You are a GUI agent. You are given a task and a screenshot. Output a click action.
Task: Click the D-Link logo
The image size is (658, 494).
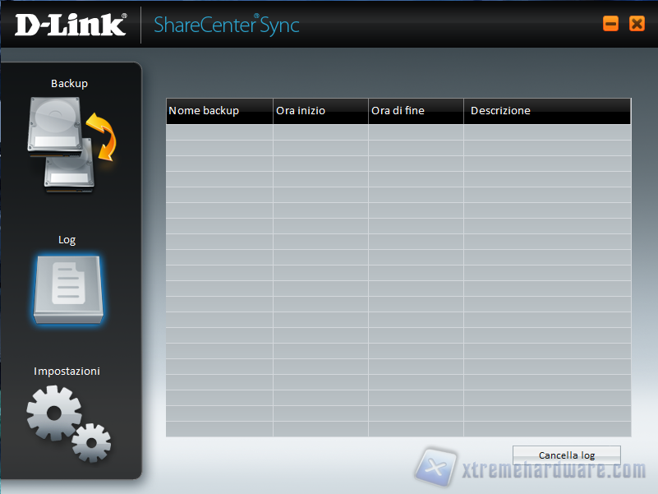point(71,25)
